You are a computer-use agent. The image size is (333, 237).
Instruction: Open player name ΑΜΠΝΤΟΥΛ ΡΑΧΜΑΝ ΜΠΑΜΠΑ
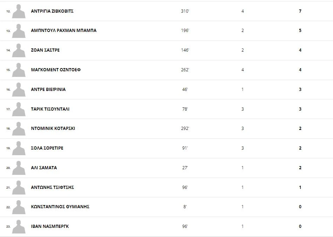[63, 31]
